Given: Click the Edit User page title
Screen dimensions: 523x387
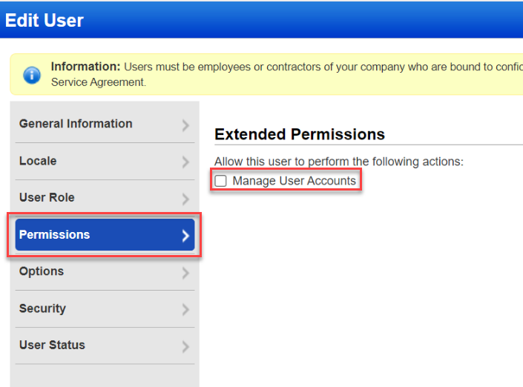Looking at the screenshot, I should tap(45, 20).
